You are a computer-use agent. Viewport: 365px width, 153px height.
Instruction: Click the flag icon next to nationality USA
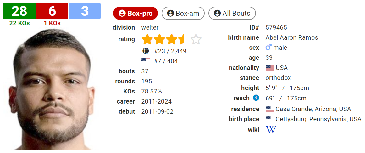(270, 68)
